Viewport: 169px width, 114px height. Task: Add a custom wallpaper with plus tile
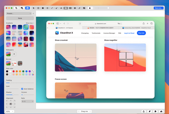[14, 54]
